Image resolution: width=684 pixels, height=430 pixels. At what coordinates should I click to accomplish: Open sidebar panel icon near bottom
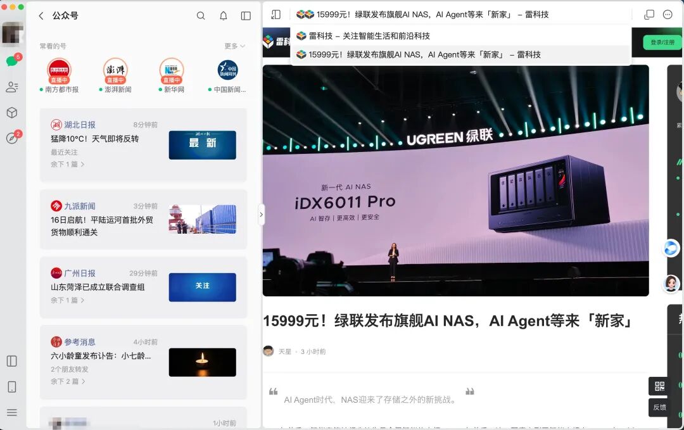point(12,361)
